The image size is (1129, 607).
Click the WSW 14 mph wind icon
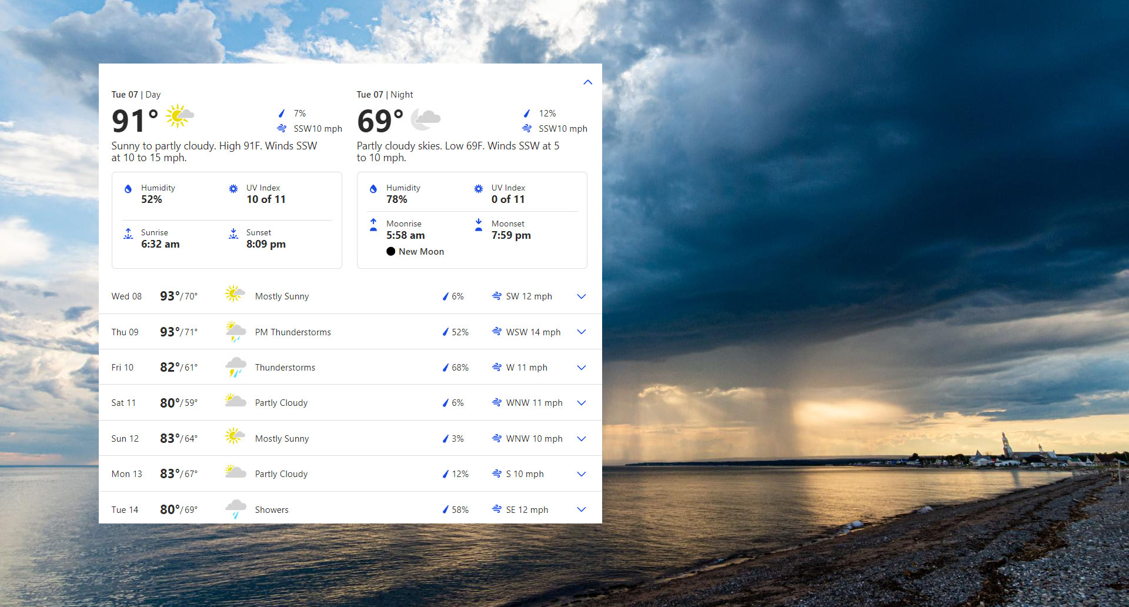(x=497, y=332)
